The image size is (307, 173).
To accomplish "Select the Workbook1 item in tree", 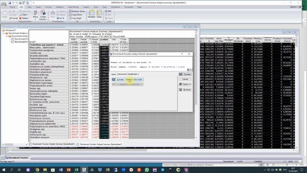I will click(x=11, y=30).
